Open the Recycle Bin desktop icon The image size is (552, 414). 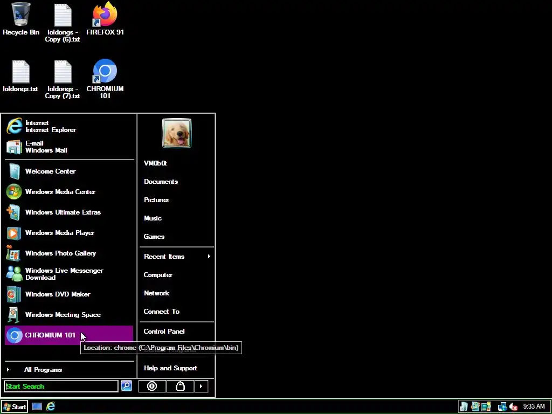(x=21, y=19)
